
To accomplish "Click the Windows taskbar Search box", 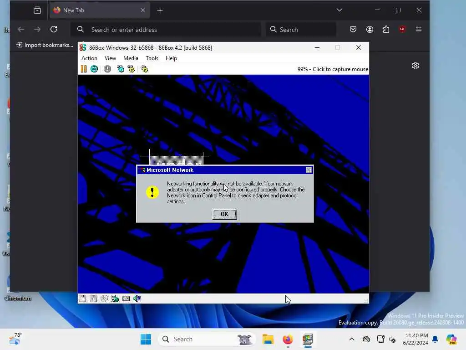I will 207,339.
